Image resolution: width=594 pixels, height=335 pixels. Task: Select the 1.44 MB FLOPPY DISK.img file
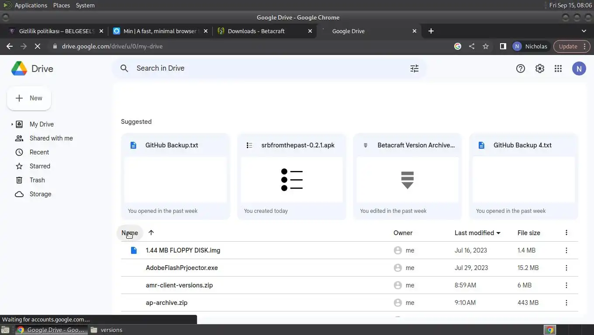(x=349, y=250)
